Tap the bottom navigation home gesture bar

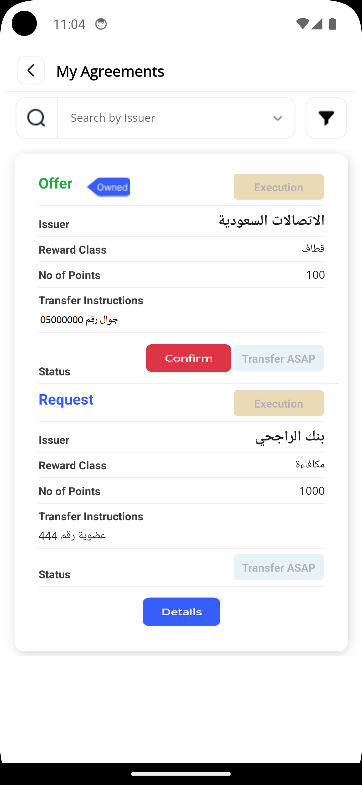[x=181, y=774]
